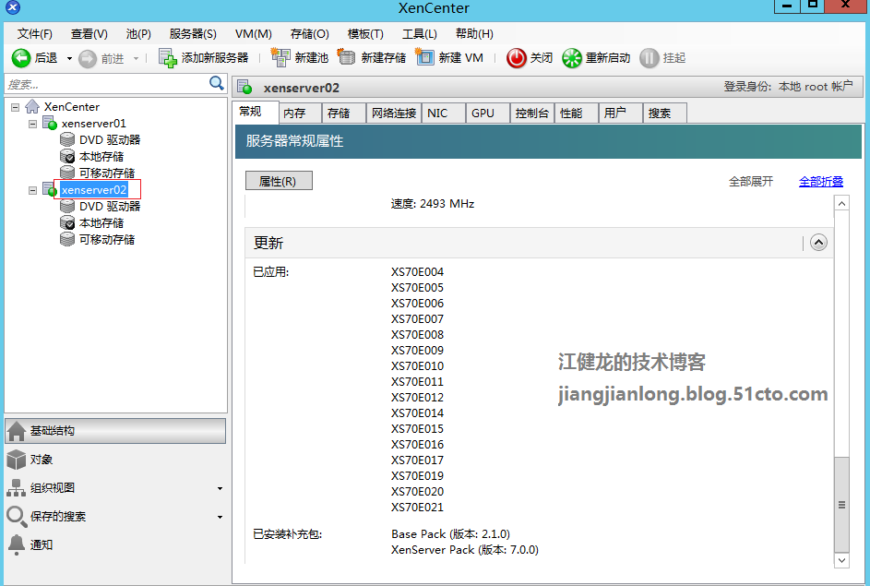The width and height of the screenshot is (870, 586).
Task: Switch to the 控制台 (Console) tab
Action: coord(532,114)
